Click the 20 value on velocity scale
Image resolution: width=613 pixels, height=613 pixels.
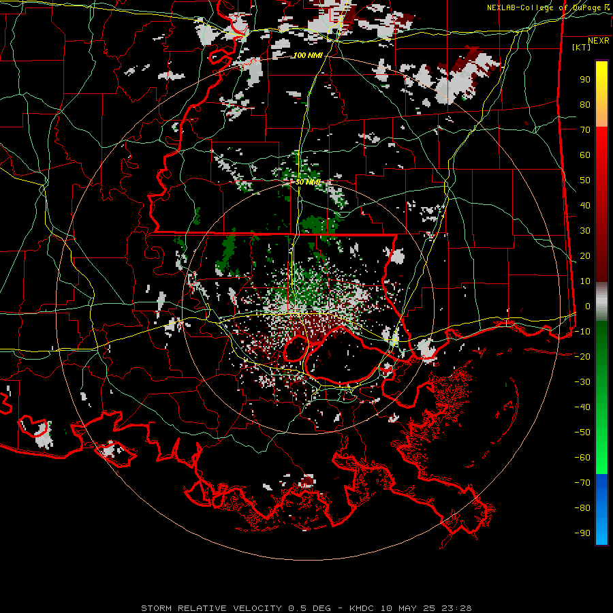point(585,256)
